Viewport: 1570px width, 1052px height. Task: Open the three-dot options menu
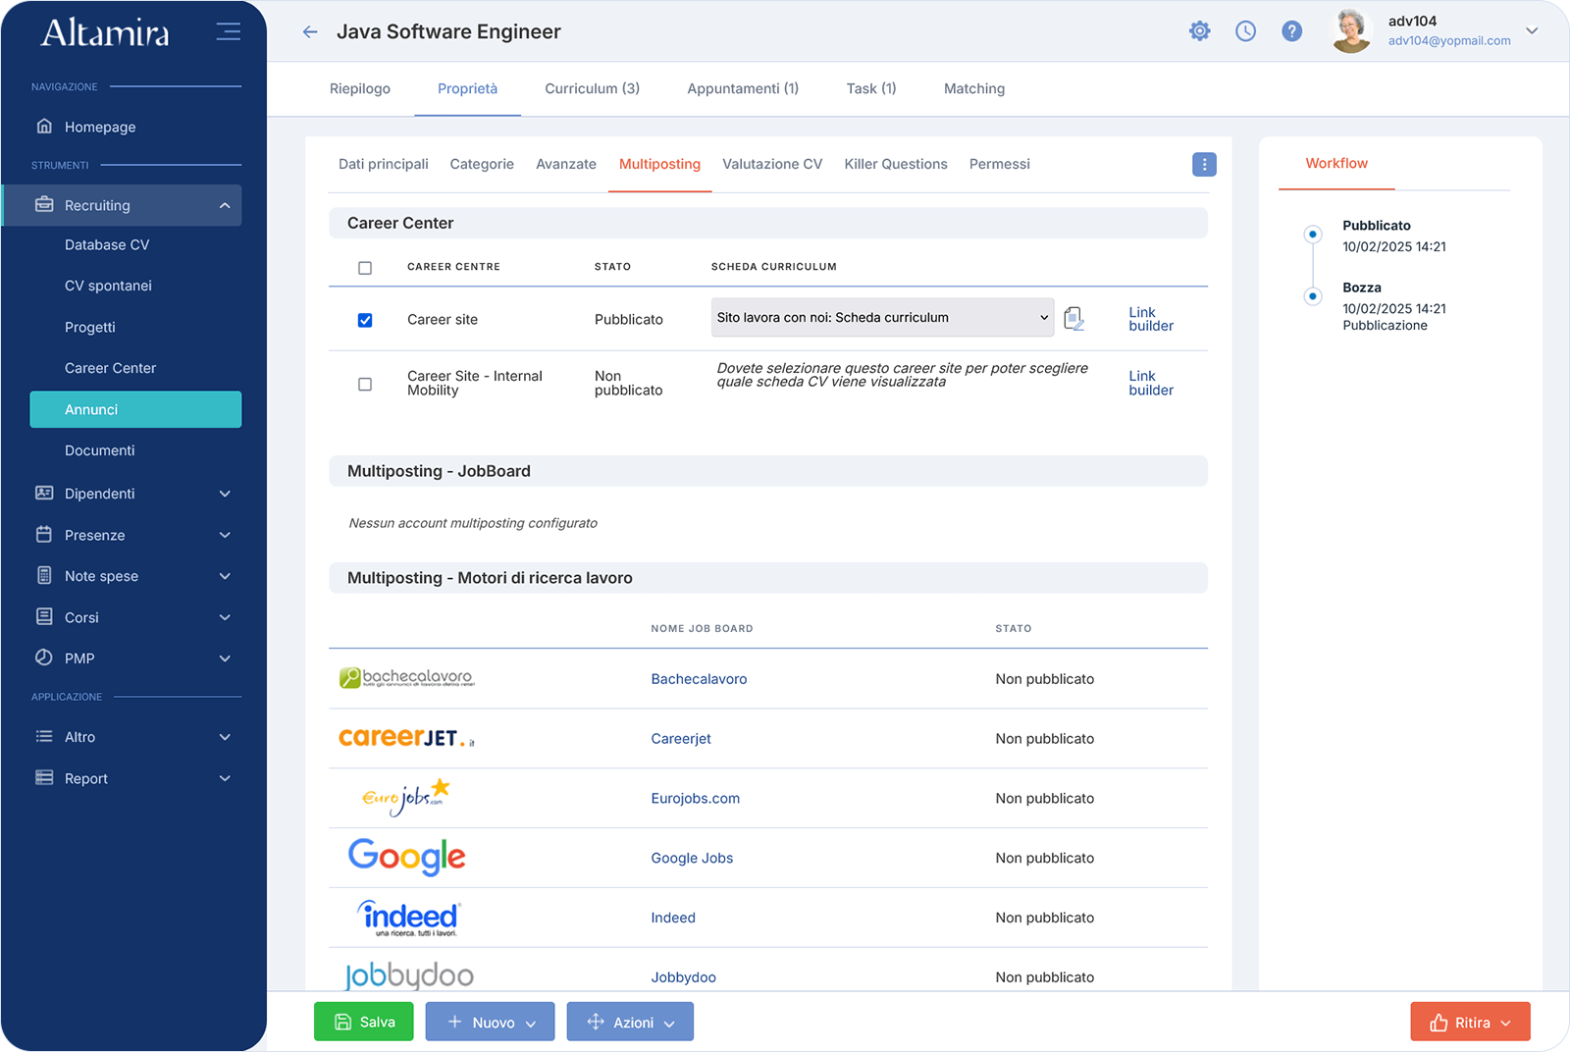pyautogui.click(x=1204, y=165)
